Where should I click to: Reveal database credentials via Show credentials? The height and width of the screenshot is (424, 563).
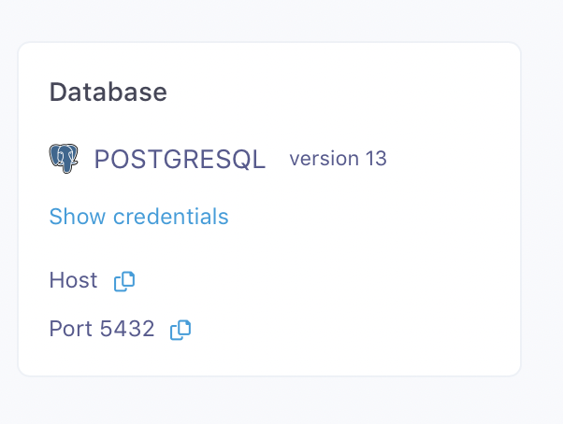coord(138,217)
